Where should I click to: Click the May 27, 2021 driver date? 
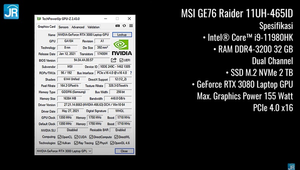click(70, 111)
